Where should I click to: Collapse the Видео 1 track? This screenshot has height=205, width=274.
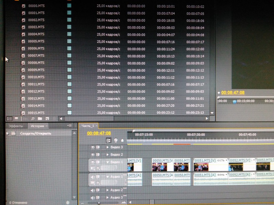click(108, 162)
